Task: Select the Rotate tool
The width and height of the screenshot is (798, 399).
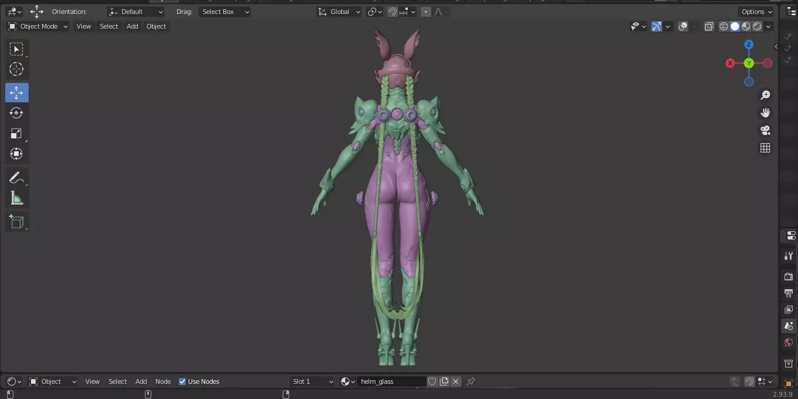Action: click(x=16, y=113)
